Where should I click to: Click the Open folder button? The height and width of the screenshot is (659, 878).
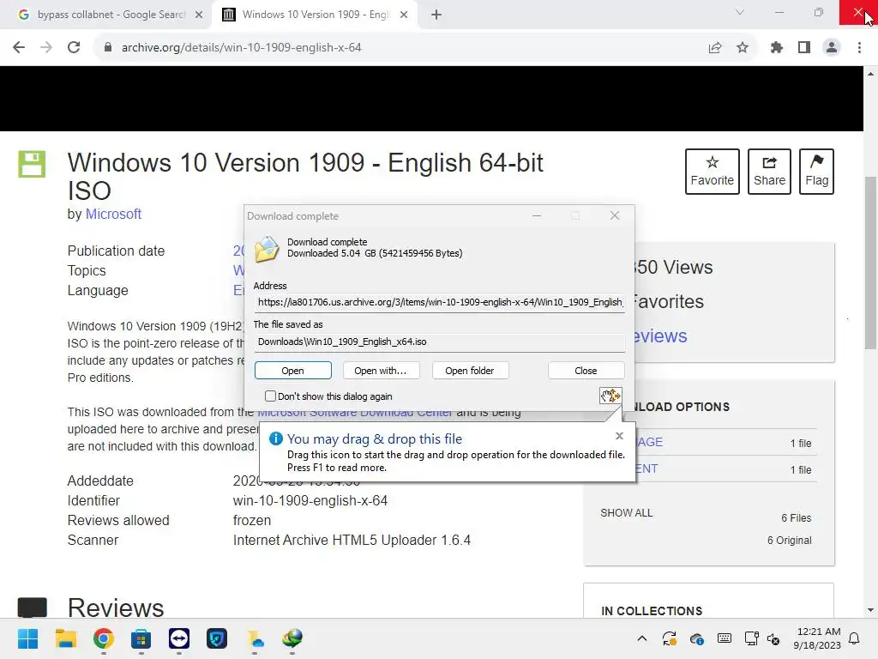tap(470, 371)
